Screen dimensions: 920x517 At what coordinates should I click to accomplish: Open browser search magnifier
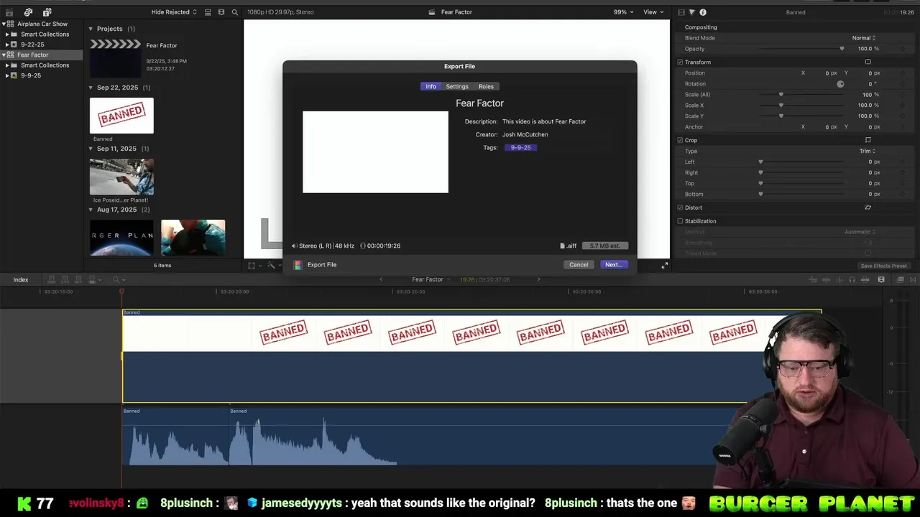point(234,12)
